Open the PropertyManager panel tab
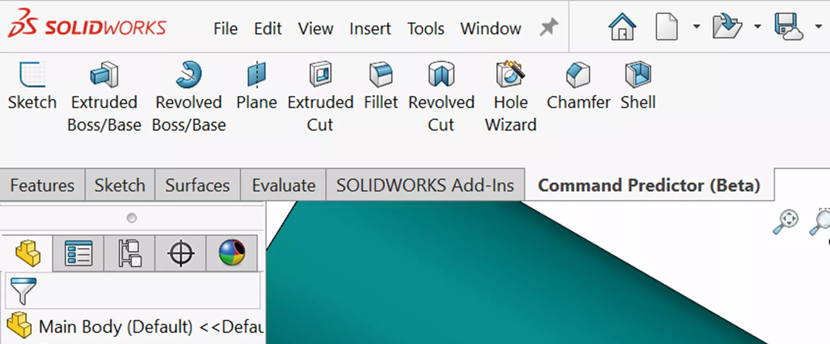The width and height of the screenshot is (830, 344). tap(78, 253)
